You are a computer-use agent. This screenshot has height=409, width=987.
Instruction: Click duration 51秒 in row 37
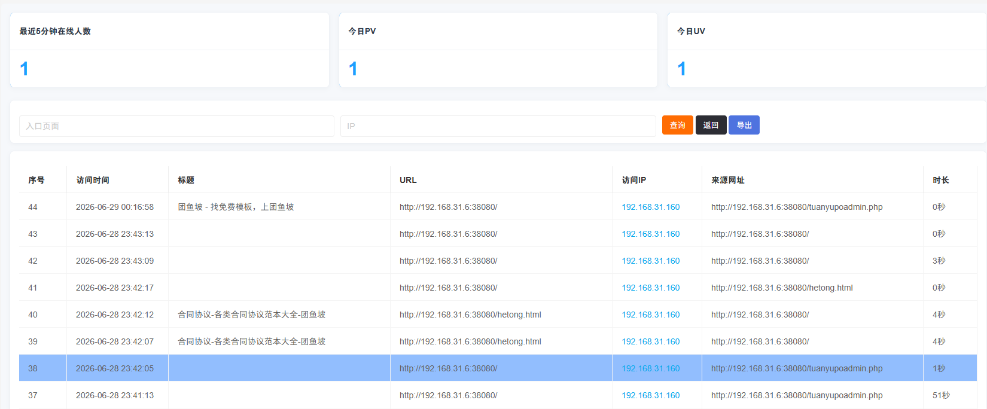[x=941, y=395]
